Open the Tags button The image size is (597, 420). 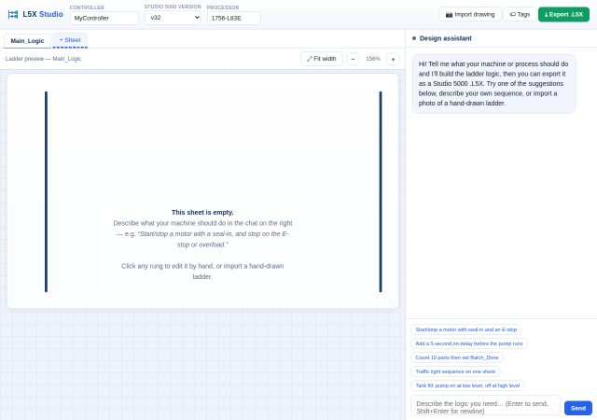pyautogui.click(x=520, y=15)
